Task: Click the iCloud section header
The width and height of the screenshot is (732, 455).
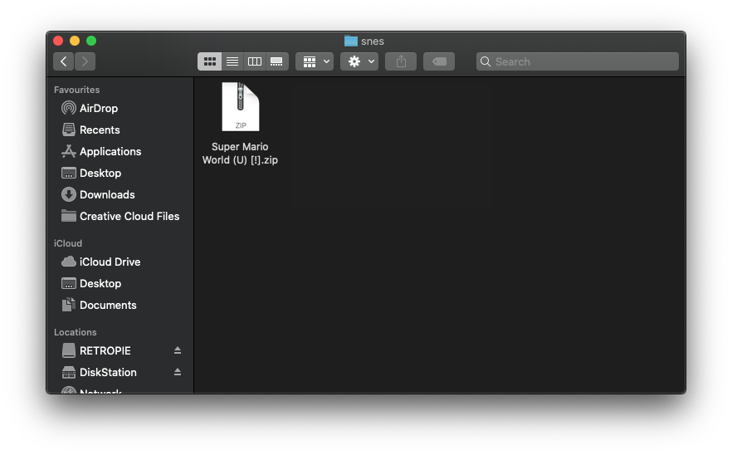Action: 68,243
